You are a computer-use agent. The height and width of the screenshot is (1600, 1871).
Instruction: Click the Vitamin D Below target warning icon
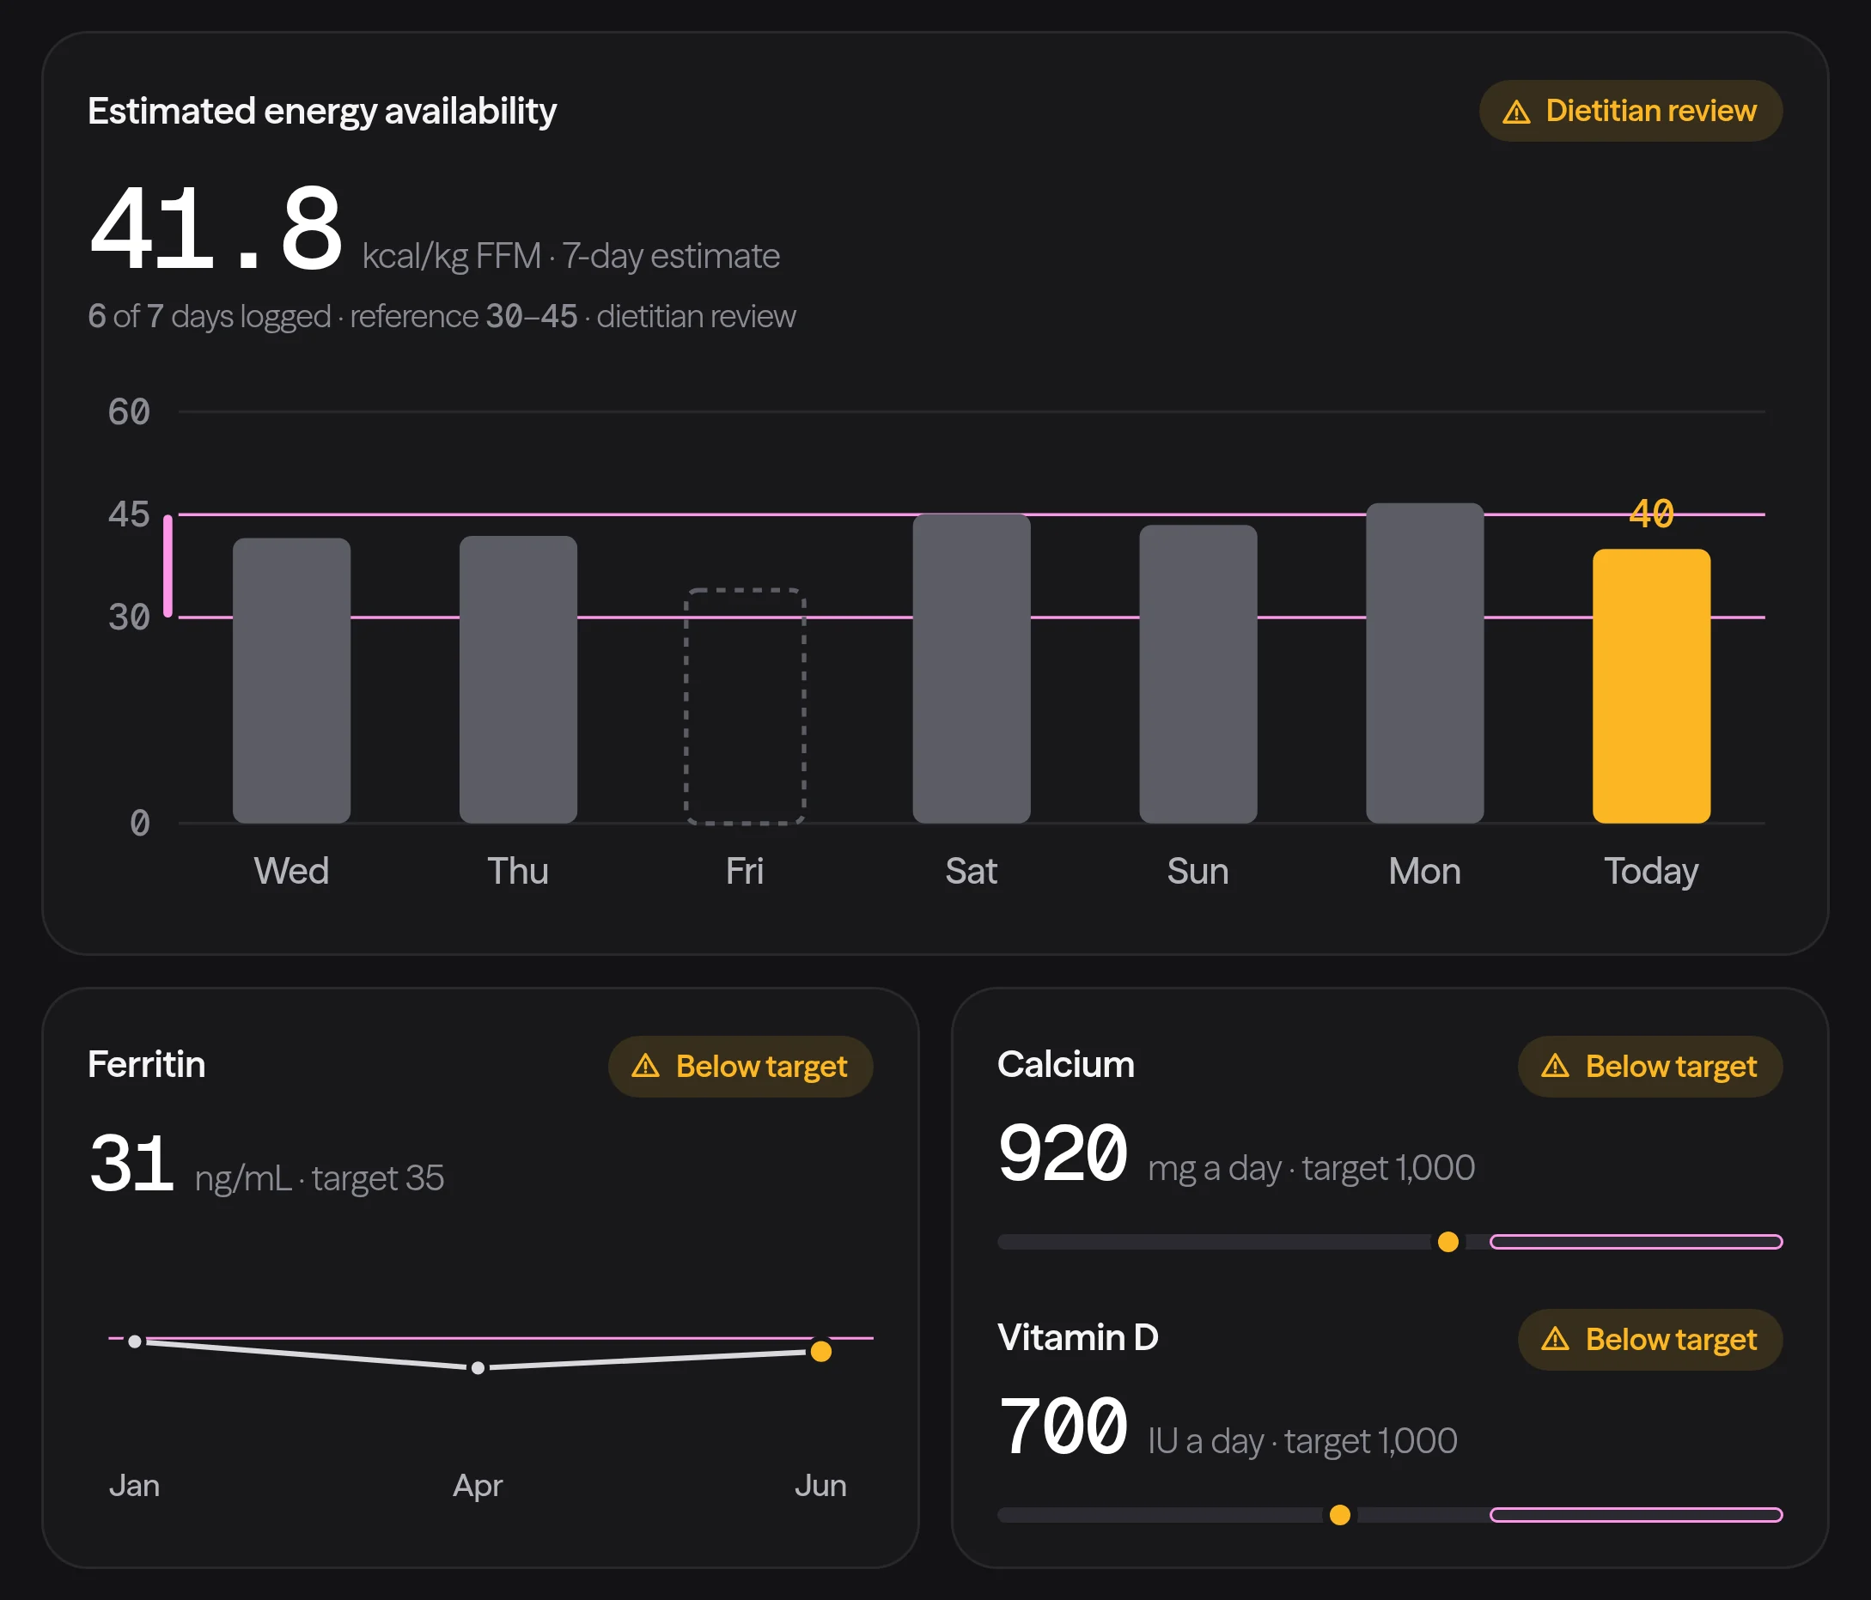coord(1555,1339)
